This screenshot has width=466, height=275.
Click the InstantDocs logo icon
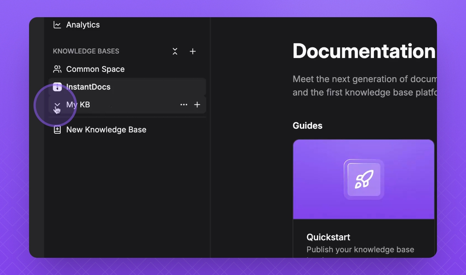pyautogui.click(x=57, y=87)
